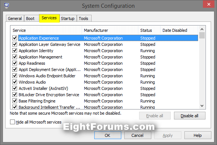Switch to the General tab
Viewport: 217px width, 145px height.
point(15,18)
